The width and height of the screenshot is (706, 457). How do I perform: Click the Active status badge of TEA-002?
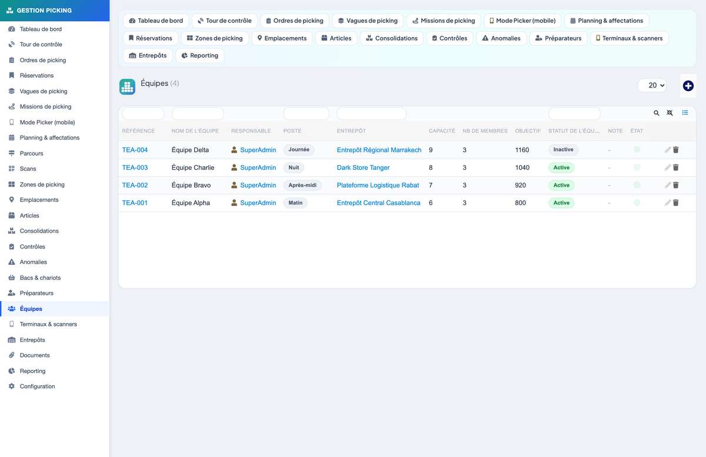[561, 185]
